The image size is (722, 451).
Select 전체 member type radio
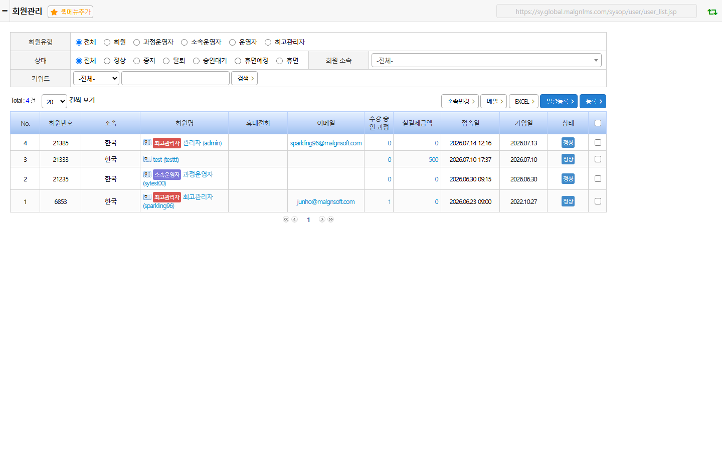79,43
